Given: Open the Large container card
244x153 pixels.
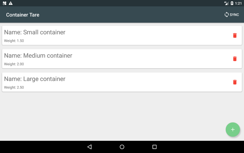Looking at the screenshot, I should click(122, 82).
